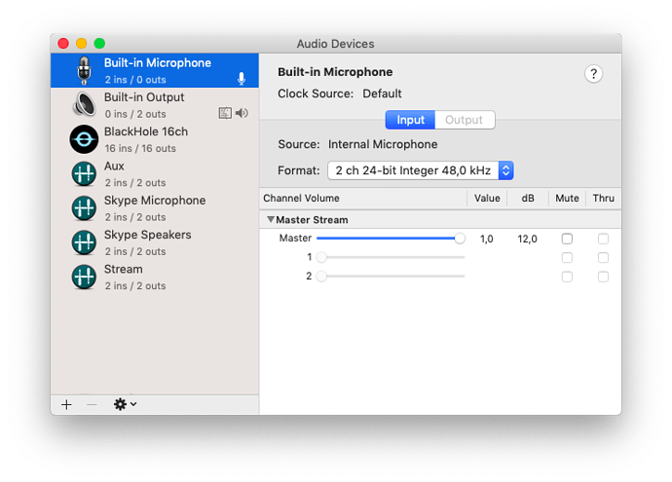Toggle the Master Thru checkbox

[x=603, y=239]
